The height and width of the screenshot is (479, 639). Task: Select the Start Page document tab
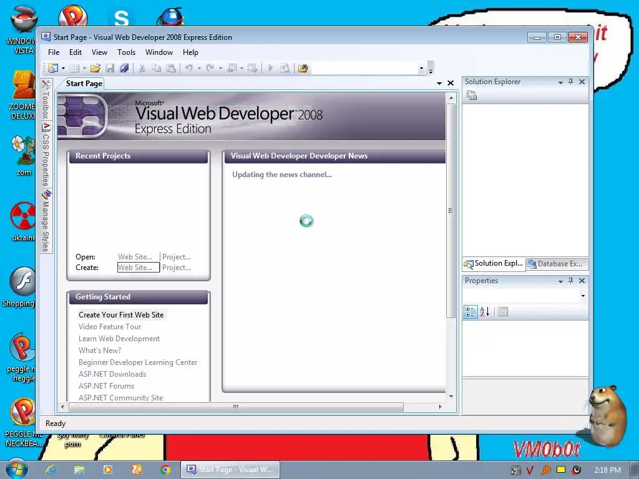(x=84, y=84)
